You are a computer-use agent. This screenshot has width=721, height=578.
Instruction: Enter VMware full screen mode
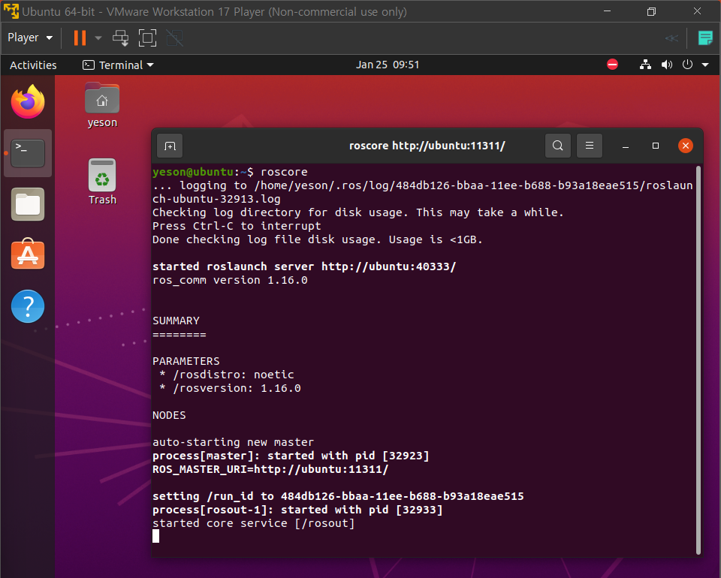[148, 38]
